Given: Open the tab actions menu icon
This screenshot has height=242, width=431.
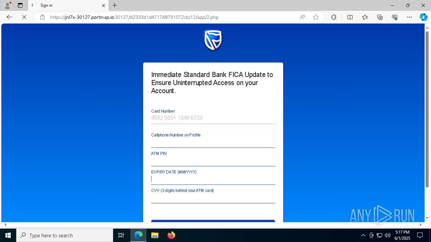Looking at the screenshot, I should tap(20, 5).
